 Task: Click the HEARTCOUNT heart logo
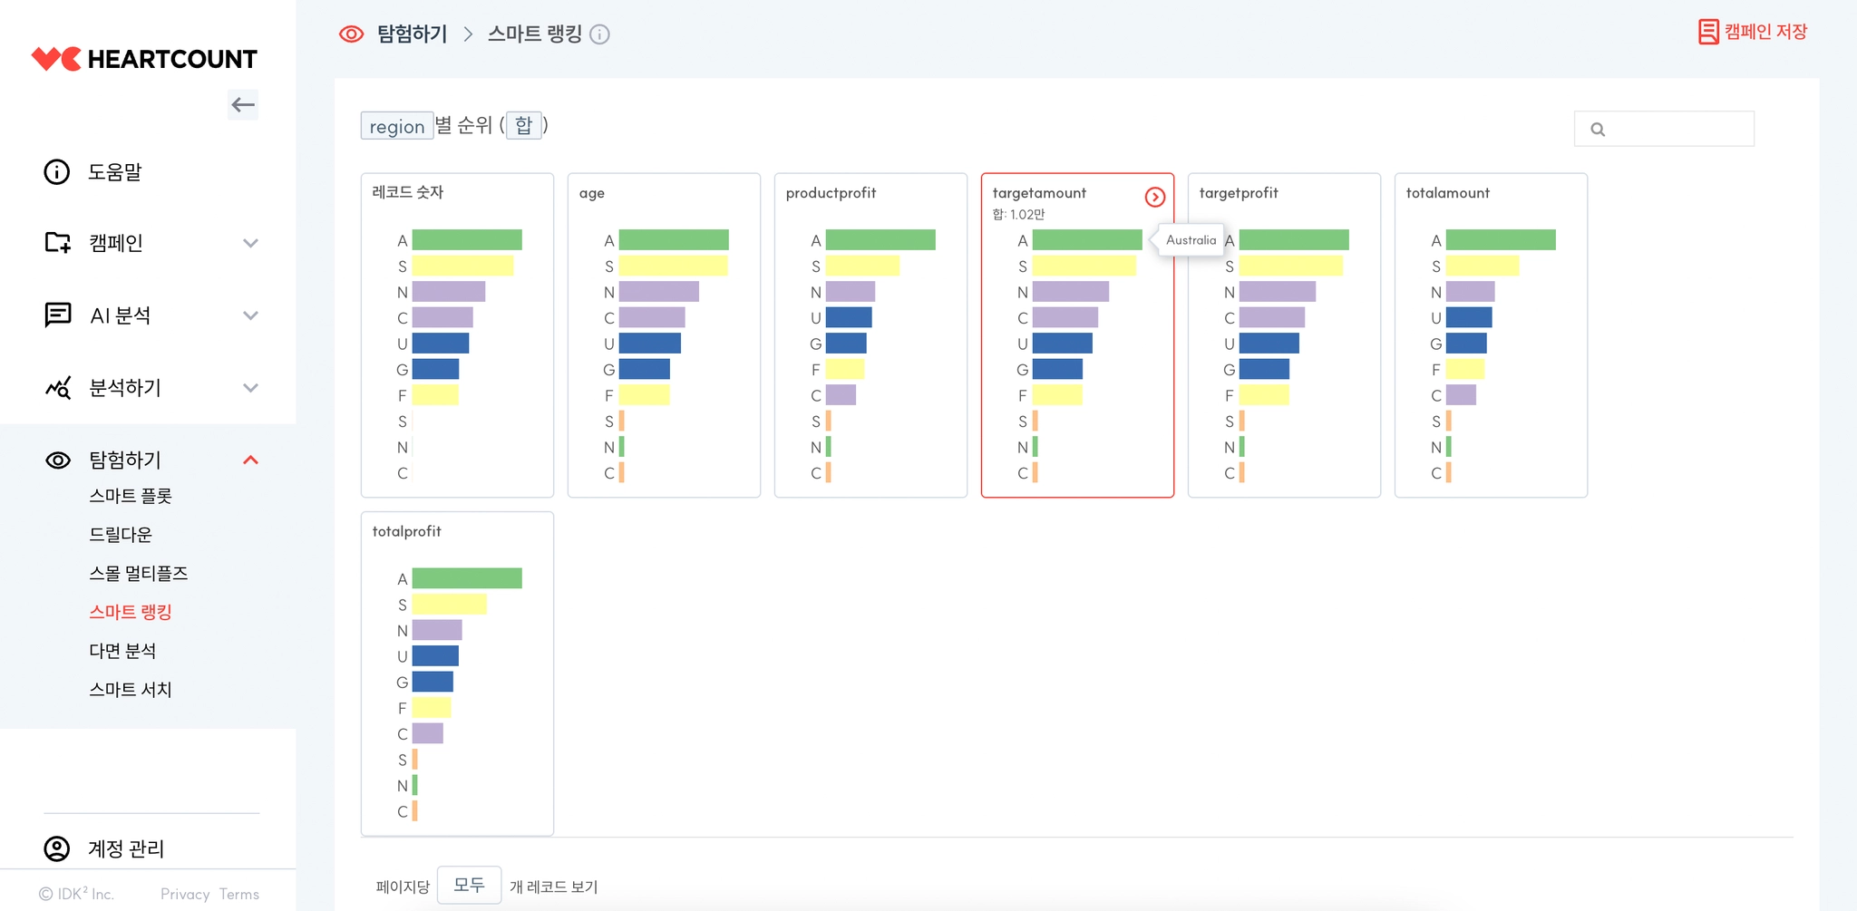click(x=56, y=59)
